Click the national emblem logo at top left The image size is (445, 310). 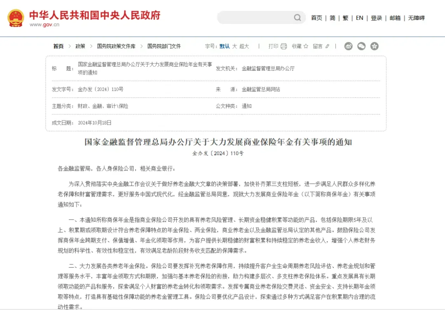pyautogui.click(x=15, y=18)
